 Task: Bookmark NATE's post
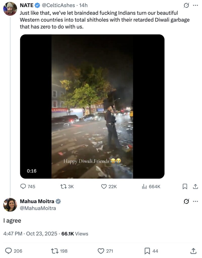pos(185,186)
